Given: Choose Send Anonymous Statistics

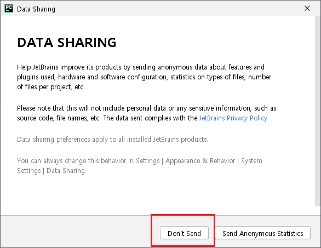Looking at the screenshot, I should click(x=263, y=233).
